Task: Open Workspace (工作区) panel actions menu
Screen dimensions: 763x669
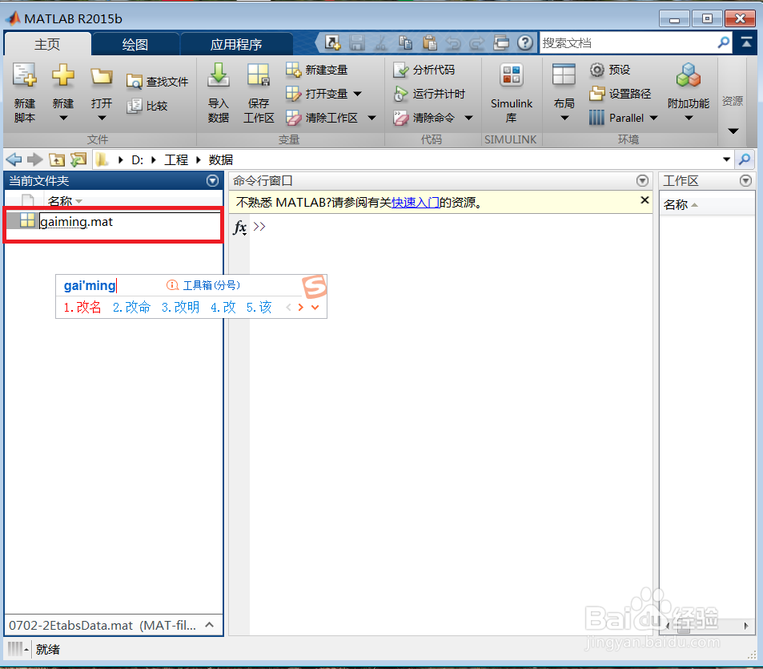Action: 745,180
